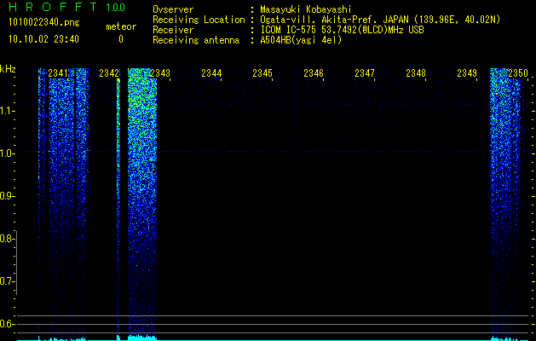Click the 2344 time marker
Image resolution: width=536 pixels, height=341 pixels.
click(x=211, y=72)
